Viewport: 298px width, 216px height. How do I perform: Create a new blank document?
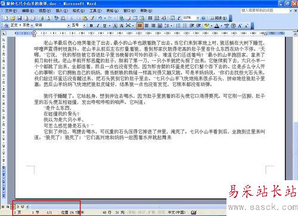pos(6,18)
